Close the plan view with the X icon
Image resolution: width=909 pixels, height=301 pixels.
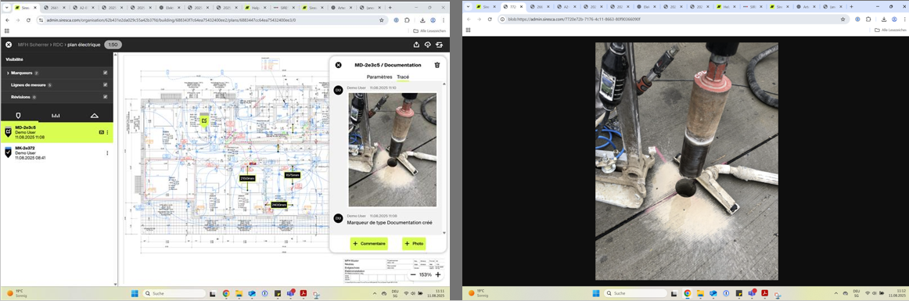9,45
